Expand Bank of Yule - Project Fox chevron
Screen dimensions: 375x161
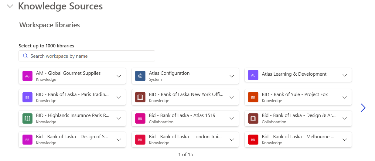click(345, 97)
